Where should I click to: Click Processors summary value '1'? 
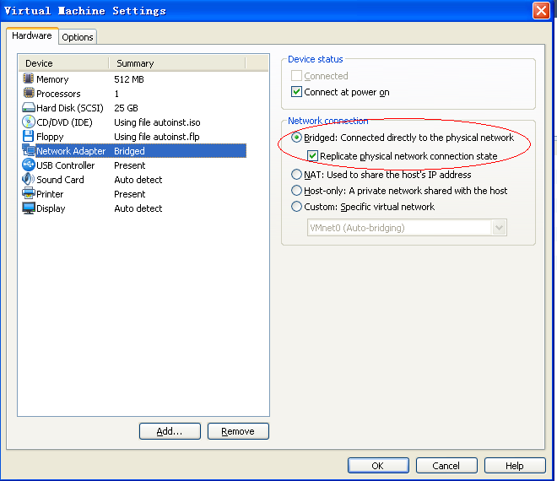tap(116, 94)
